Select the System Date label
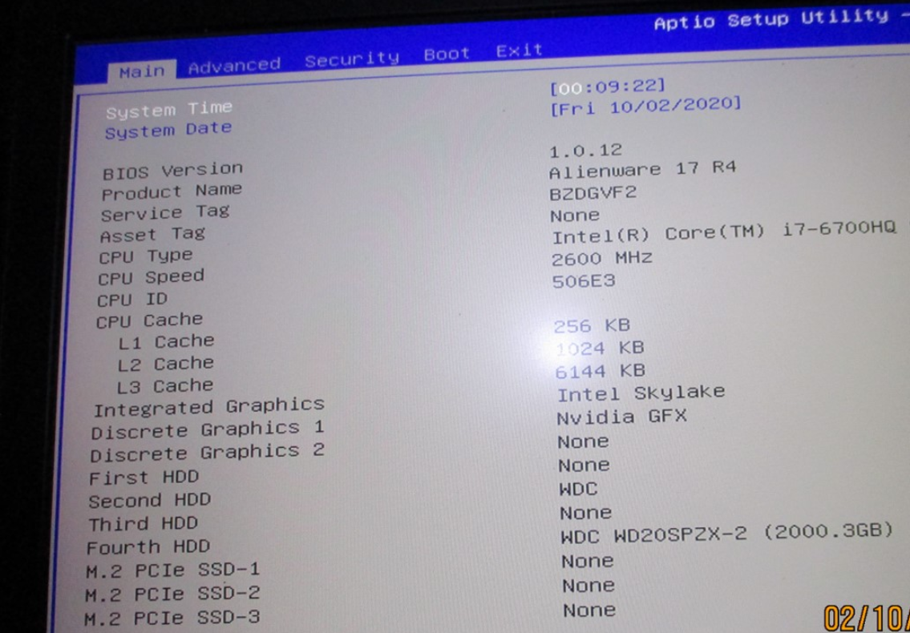The width and height of the screenshot is (910, 633). [168, 131]
